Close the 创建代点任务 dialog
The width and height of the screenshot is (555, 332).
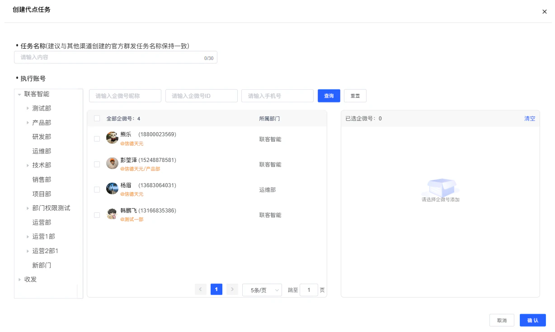pyautogui.click(x=544, y=12)
